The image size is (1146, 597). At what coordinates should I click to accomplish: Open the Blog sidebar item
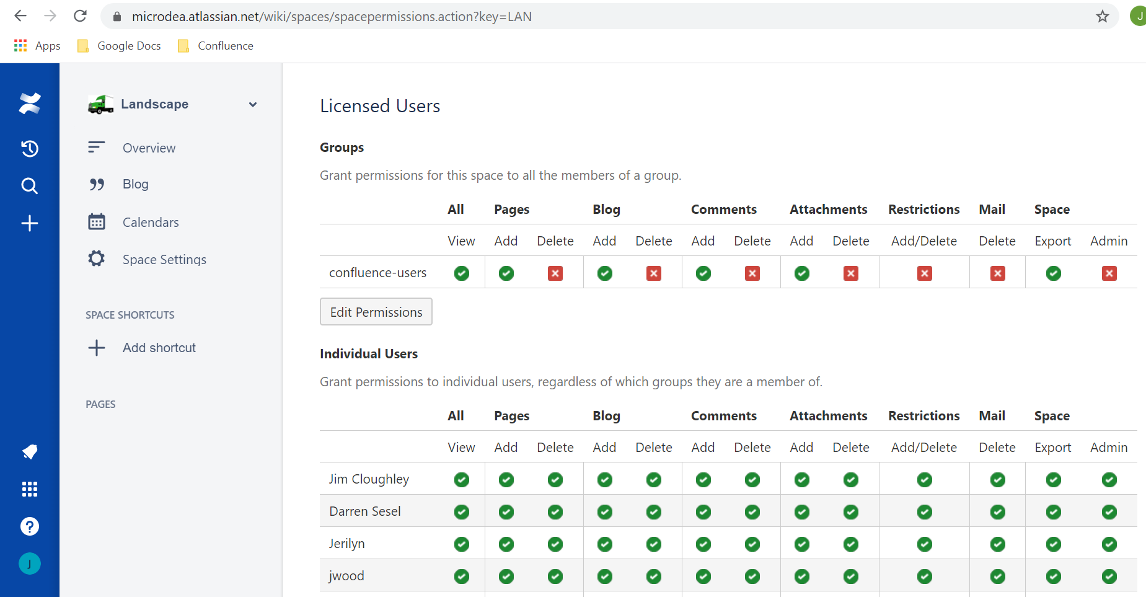[135, 184]
